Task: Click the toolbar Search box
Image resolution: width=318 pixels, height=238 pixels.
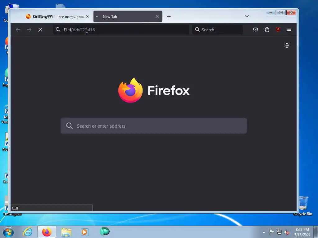Action: [x=217, y=30]
